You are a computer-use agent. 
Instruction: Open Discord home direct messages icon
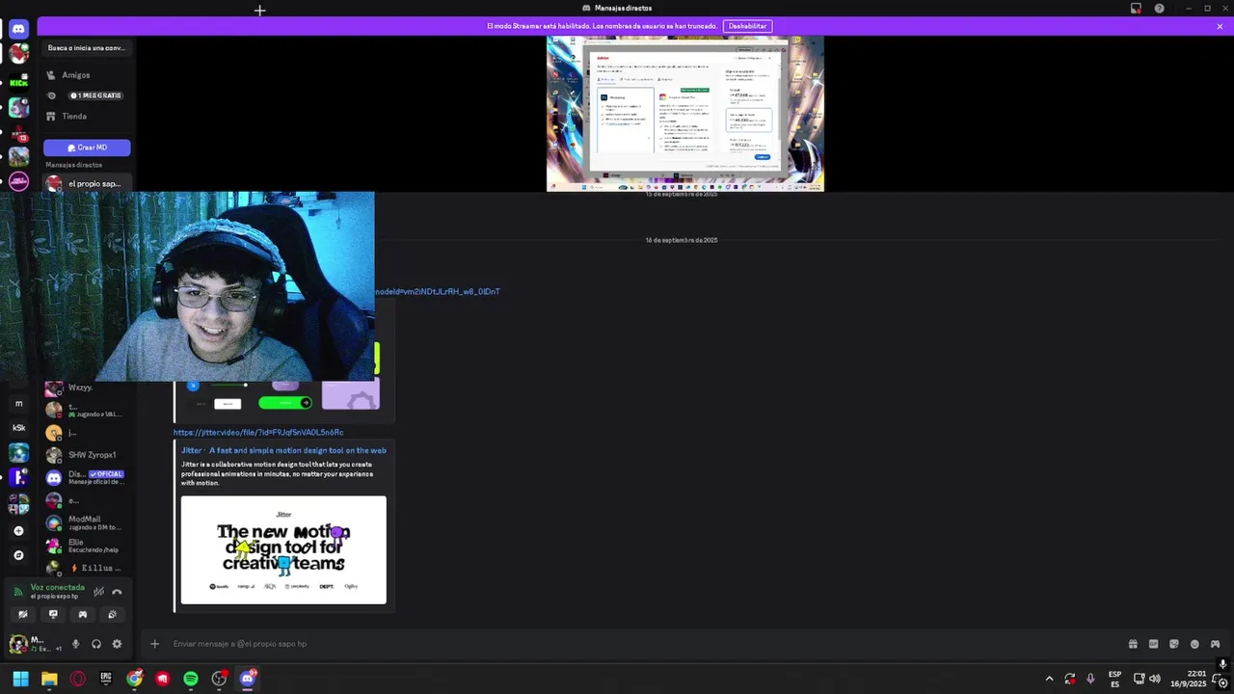coord(18,29)
